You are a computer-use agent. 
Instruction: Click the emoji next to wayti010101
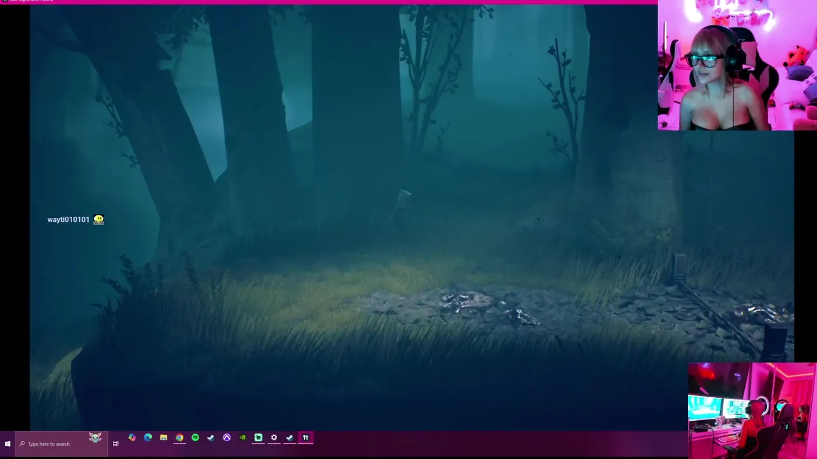(98, 219)
